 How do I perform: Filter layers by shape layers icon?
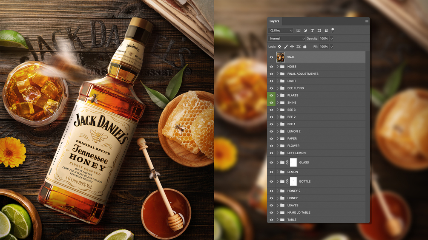319,31
